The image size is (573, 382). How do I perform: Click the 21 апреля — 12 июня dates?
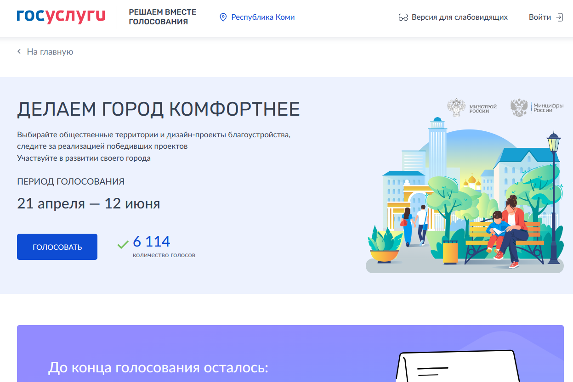click(88, 203)
